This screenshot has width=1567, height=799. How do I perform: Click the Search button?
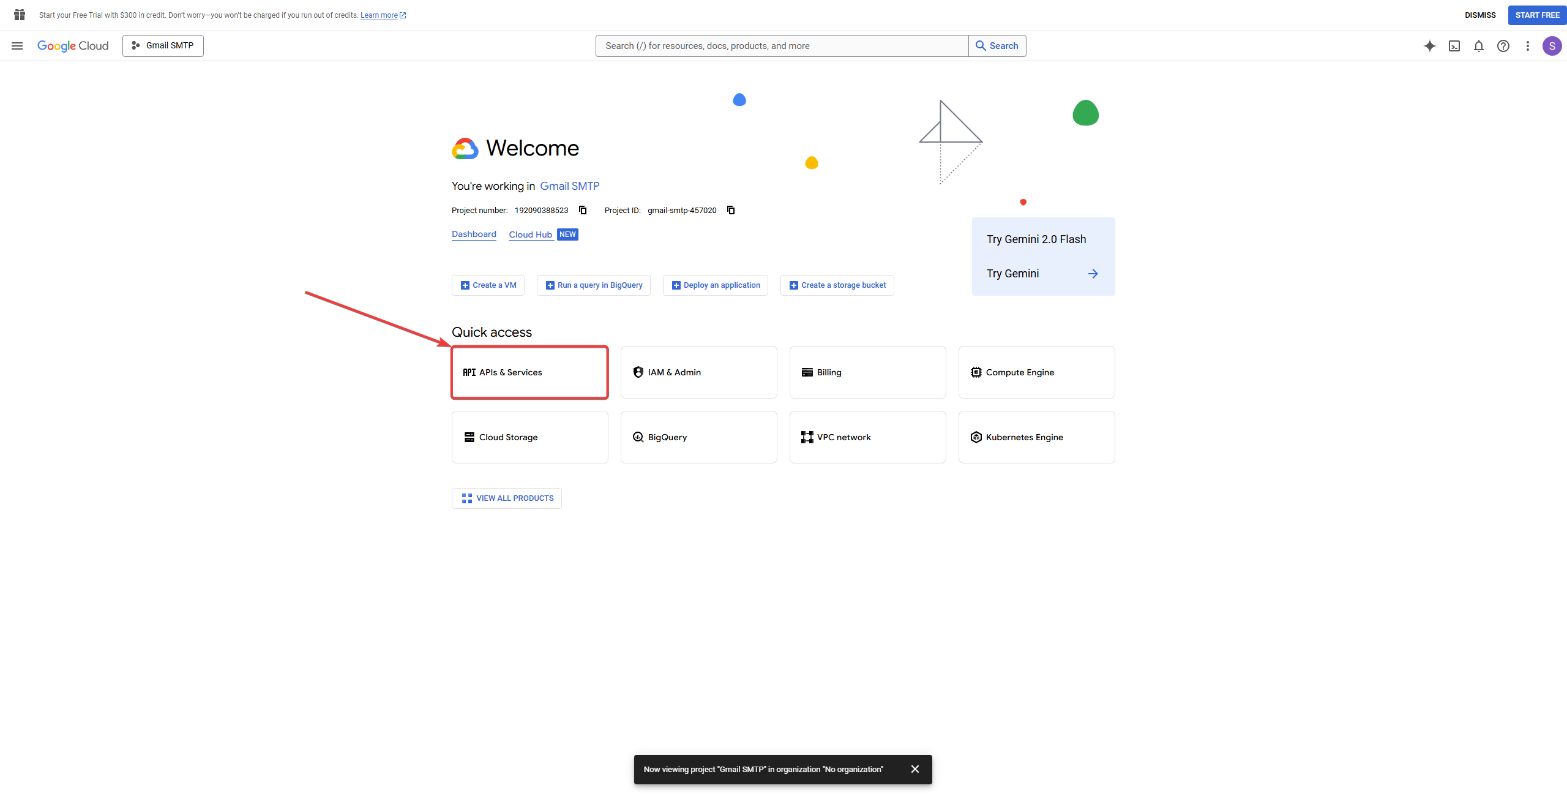click(x=997, y=46)
